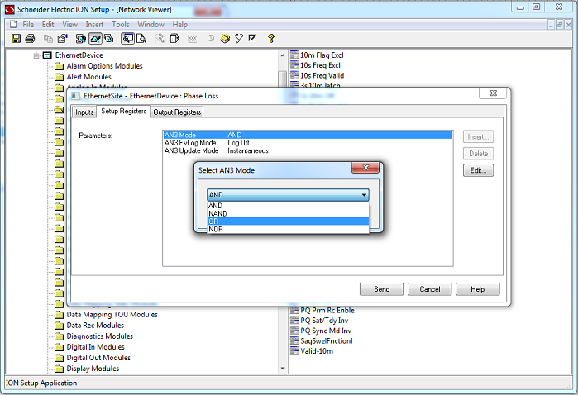The image size is (578, 395).
Task: Close the Select AN3 Mode dialog
Action: [365, 168]
